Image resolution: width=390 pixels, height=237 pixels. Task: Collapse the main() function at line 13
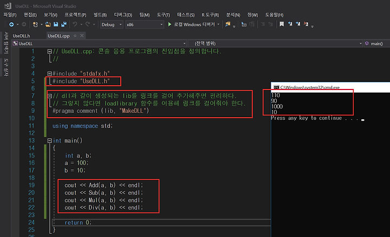(49, 140)
